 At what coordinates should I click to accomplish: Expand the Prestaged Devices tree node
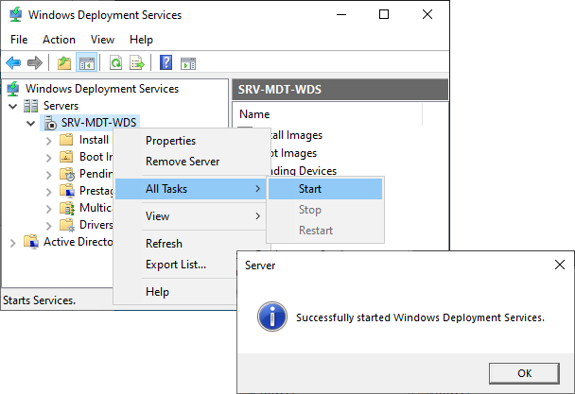(48, 192)
